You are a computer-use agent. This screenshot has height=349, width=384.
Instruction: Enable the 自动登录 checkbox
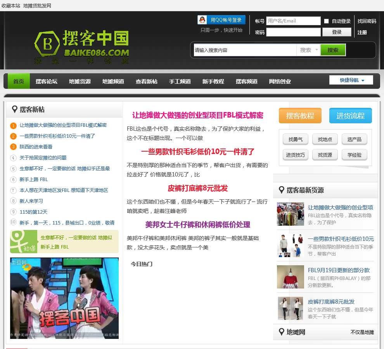click(326, 21)
